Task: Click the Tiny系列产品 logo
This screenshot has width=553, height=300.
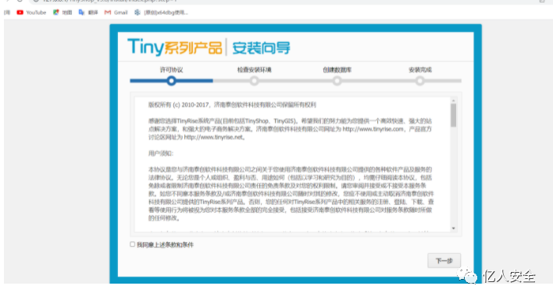Action: coord(175,47)
